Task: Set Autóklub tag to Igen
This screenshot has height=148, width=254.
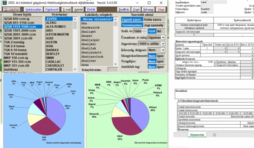Action: coord(160,67)
